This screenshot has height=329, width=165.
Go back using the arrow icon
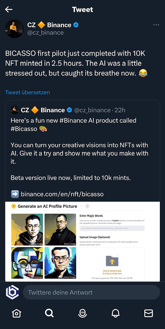tap(9, 9)
